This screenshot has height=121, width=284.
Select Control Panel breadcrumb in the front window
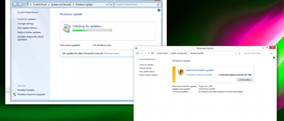click(162, 53)
